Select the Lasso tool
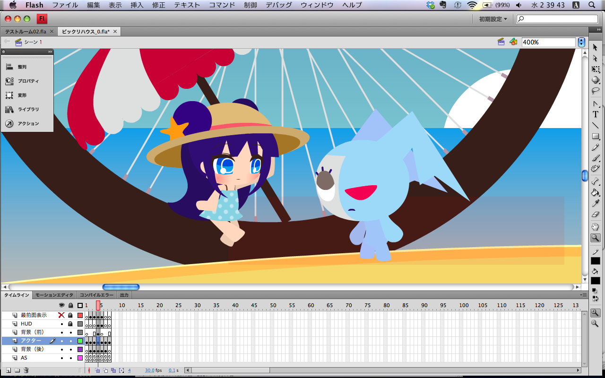This screenshot has height=378, width=605. pyautogui.click(x=595, y=91)
